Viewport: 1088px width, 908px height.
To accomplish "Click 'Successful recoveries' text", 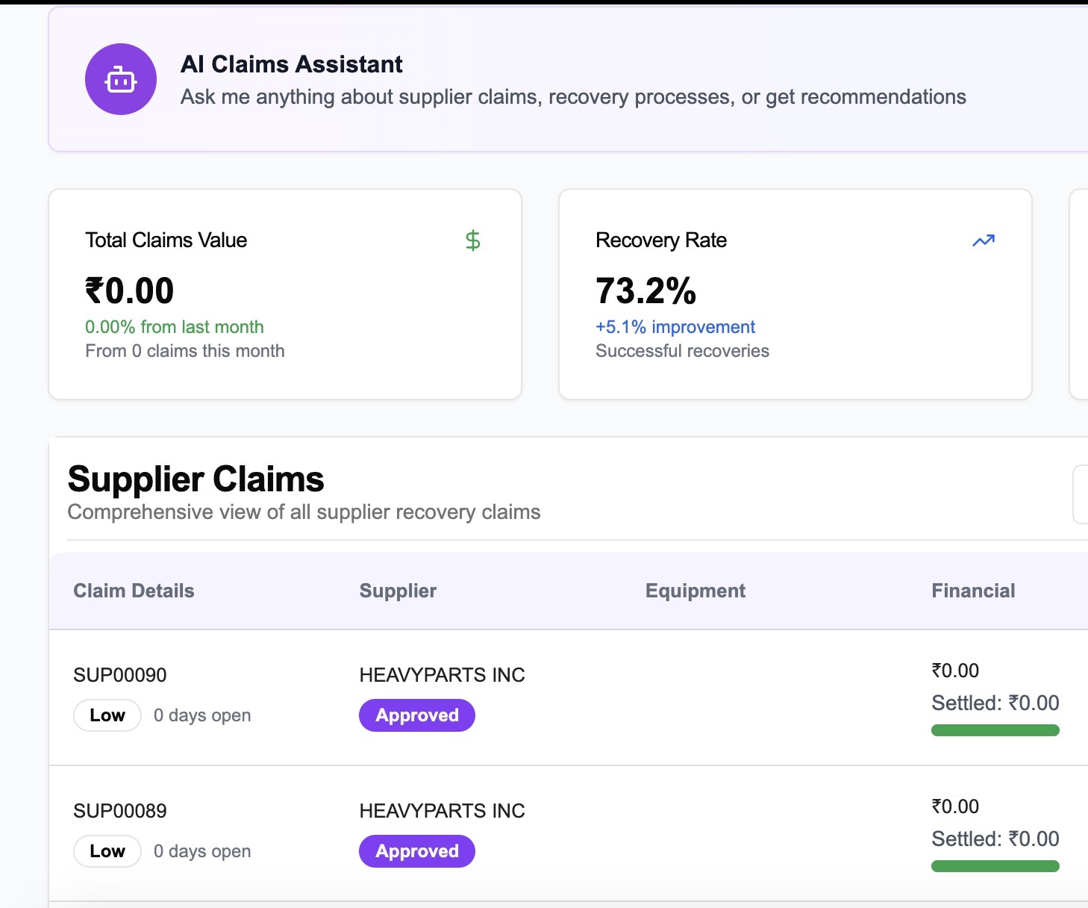I will click(682, 351).
